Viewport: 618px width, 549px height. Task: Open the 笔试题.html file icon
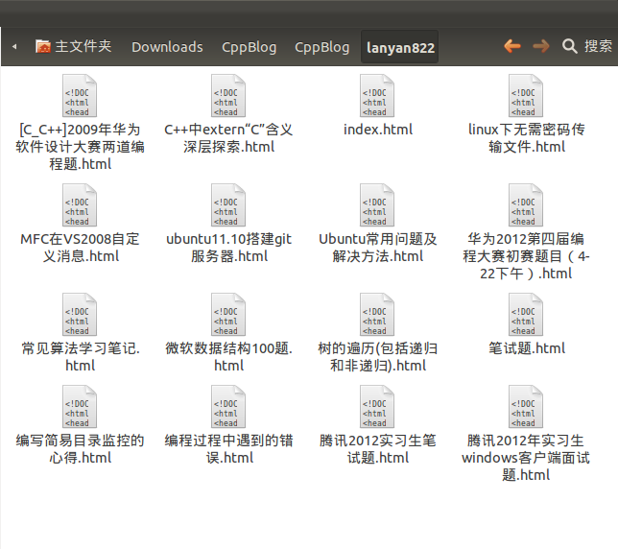pos(526,316)
